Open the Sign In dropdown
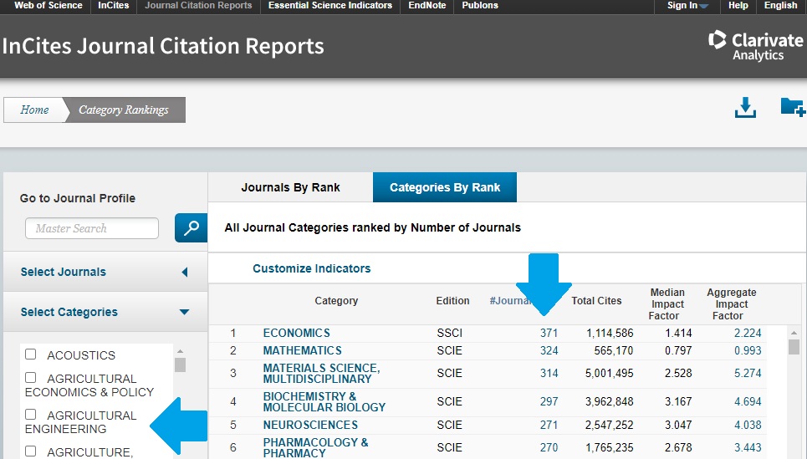The image size is (807, 459). click(x=687, y=6)
